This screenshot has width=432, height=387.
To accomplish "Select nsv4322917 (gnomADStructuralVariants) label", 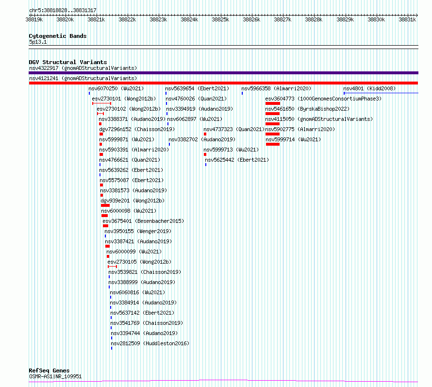I will tap(83, 68).
